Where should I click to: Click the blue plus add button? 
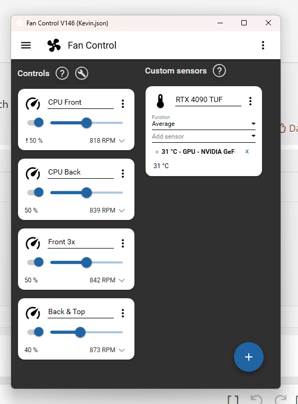click(x=249, y=357)
